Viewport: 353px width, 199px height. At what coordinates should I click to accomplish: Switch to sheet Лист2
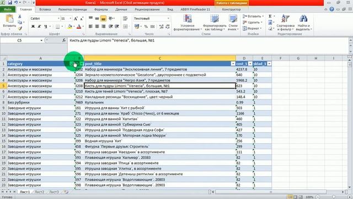(x=39, y=192)
